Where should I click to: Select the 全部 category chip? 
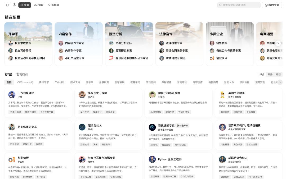[9, 82]
